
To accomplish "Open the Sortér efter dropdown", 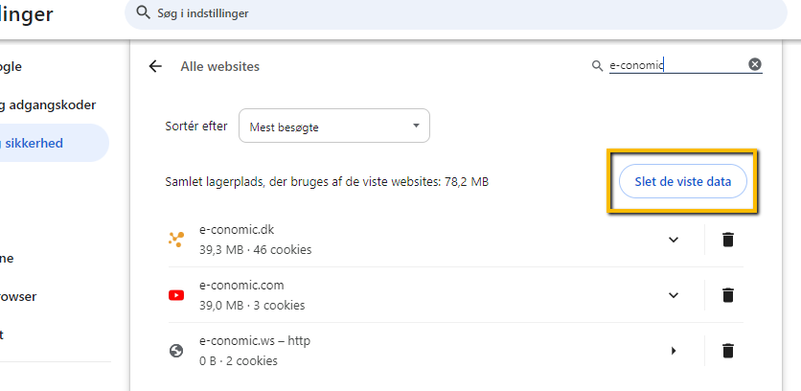I will (334, 126).
